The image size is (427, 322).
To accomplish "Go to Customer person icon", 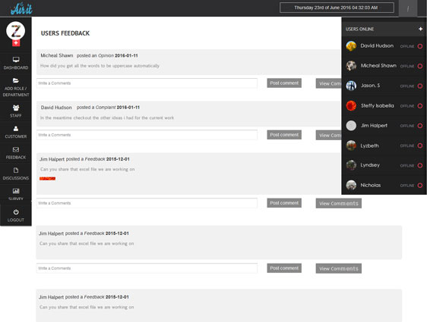I will (16, 128).
